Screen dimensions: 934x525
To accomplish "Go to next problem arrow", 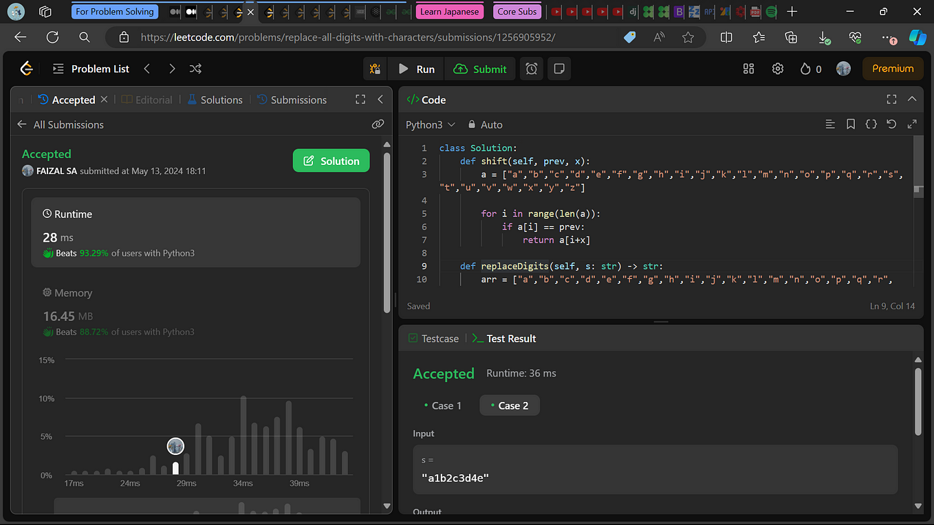I will [x=172, y=69].
